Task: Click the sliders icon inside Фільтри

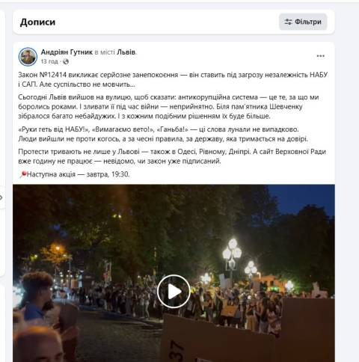Action: click(x=288, y=22)
